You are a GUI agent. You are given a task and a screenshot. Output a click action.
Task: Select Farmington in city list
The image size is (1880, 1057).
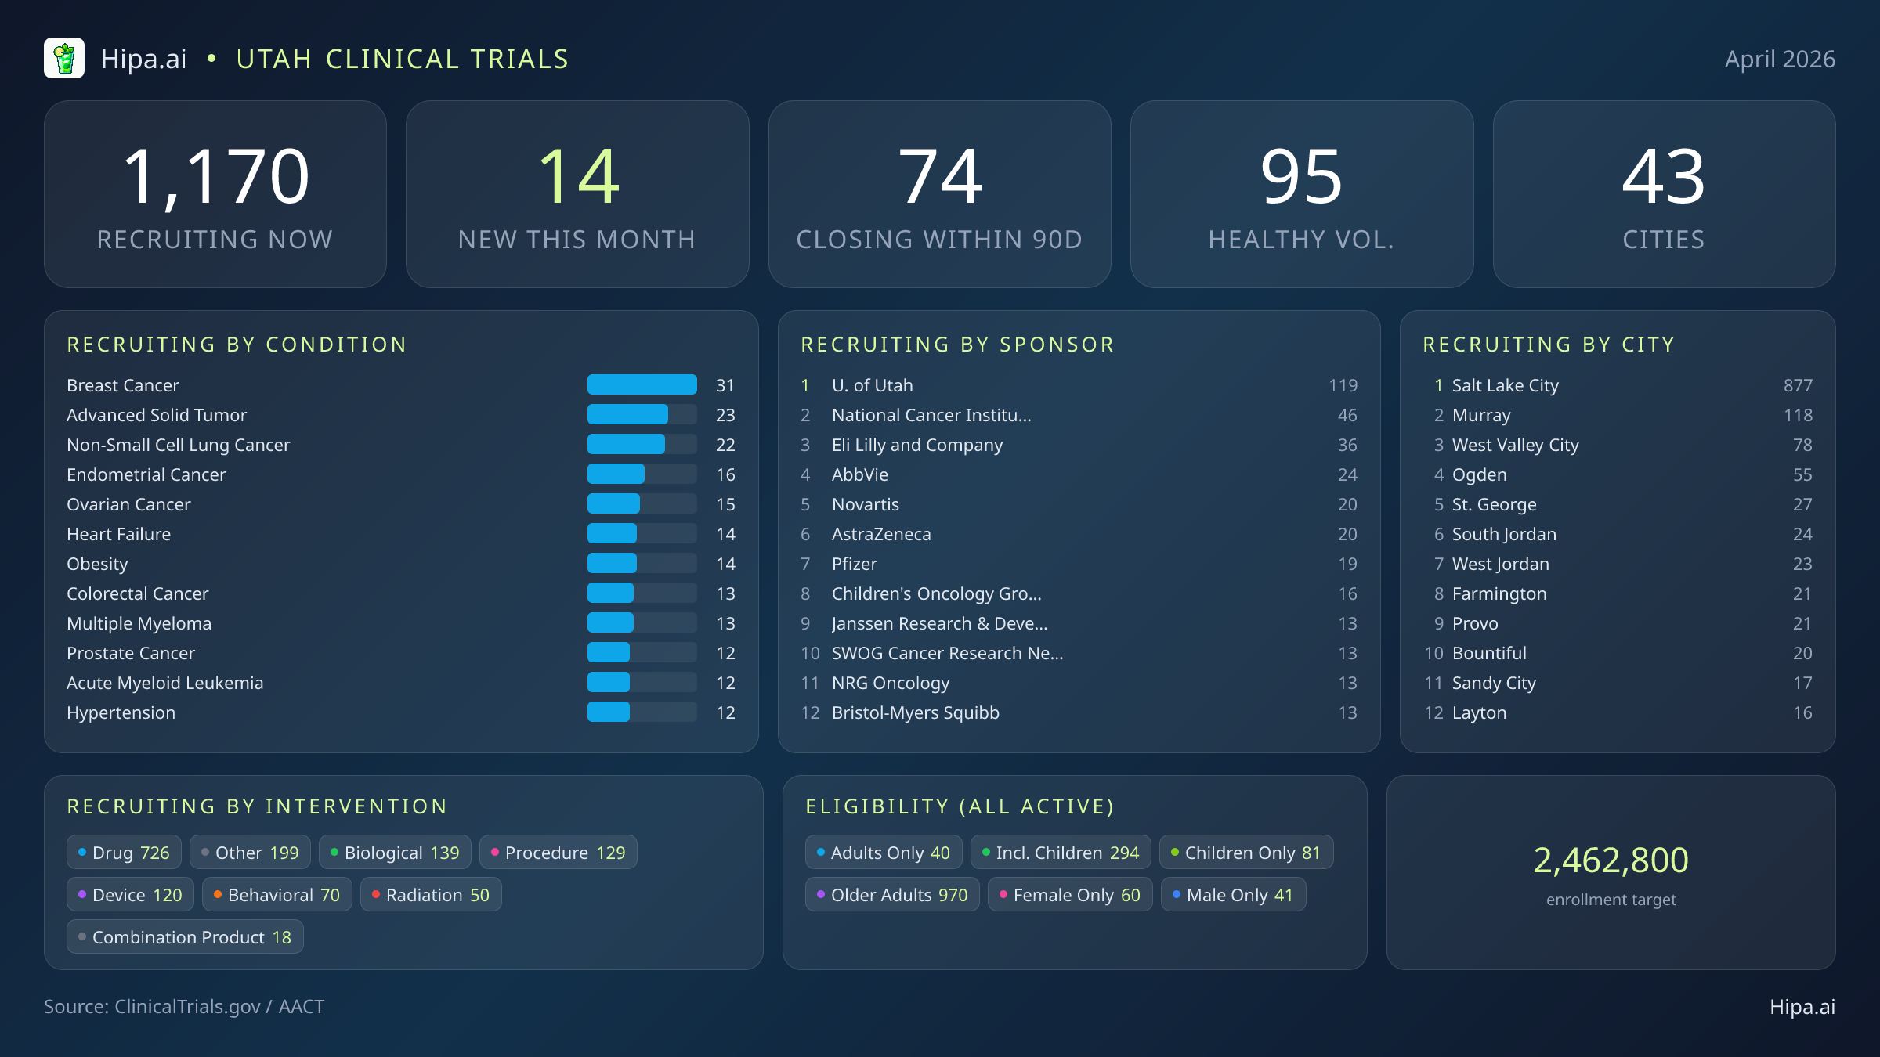click(1618, 593)
